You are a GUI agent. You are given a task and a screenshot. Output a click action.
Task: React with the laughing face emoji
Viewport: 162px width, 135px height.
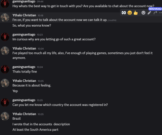point(130,13)
